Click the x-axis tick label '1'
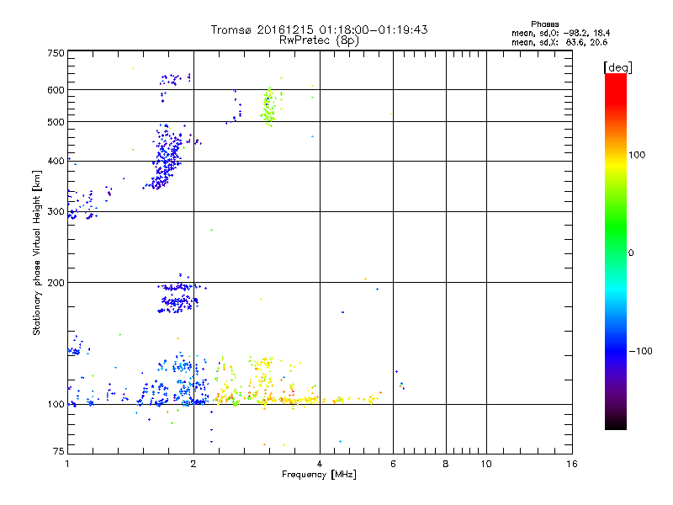This screenshot has height=505, width=673. [67, 464]
